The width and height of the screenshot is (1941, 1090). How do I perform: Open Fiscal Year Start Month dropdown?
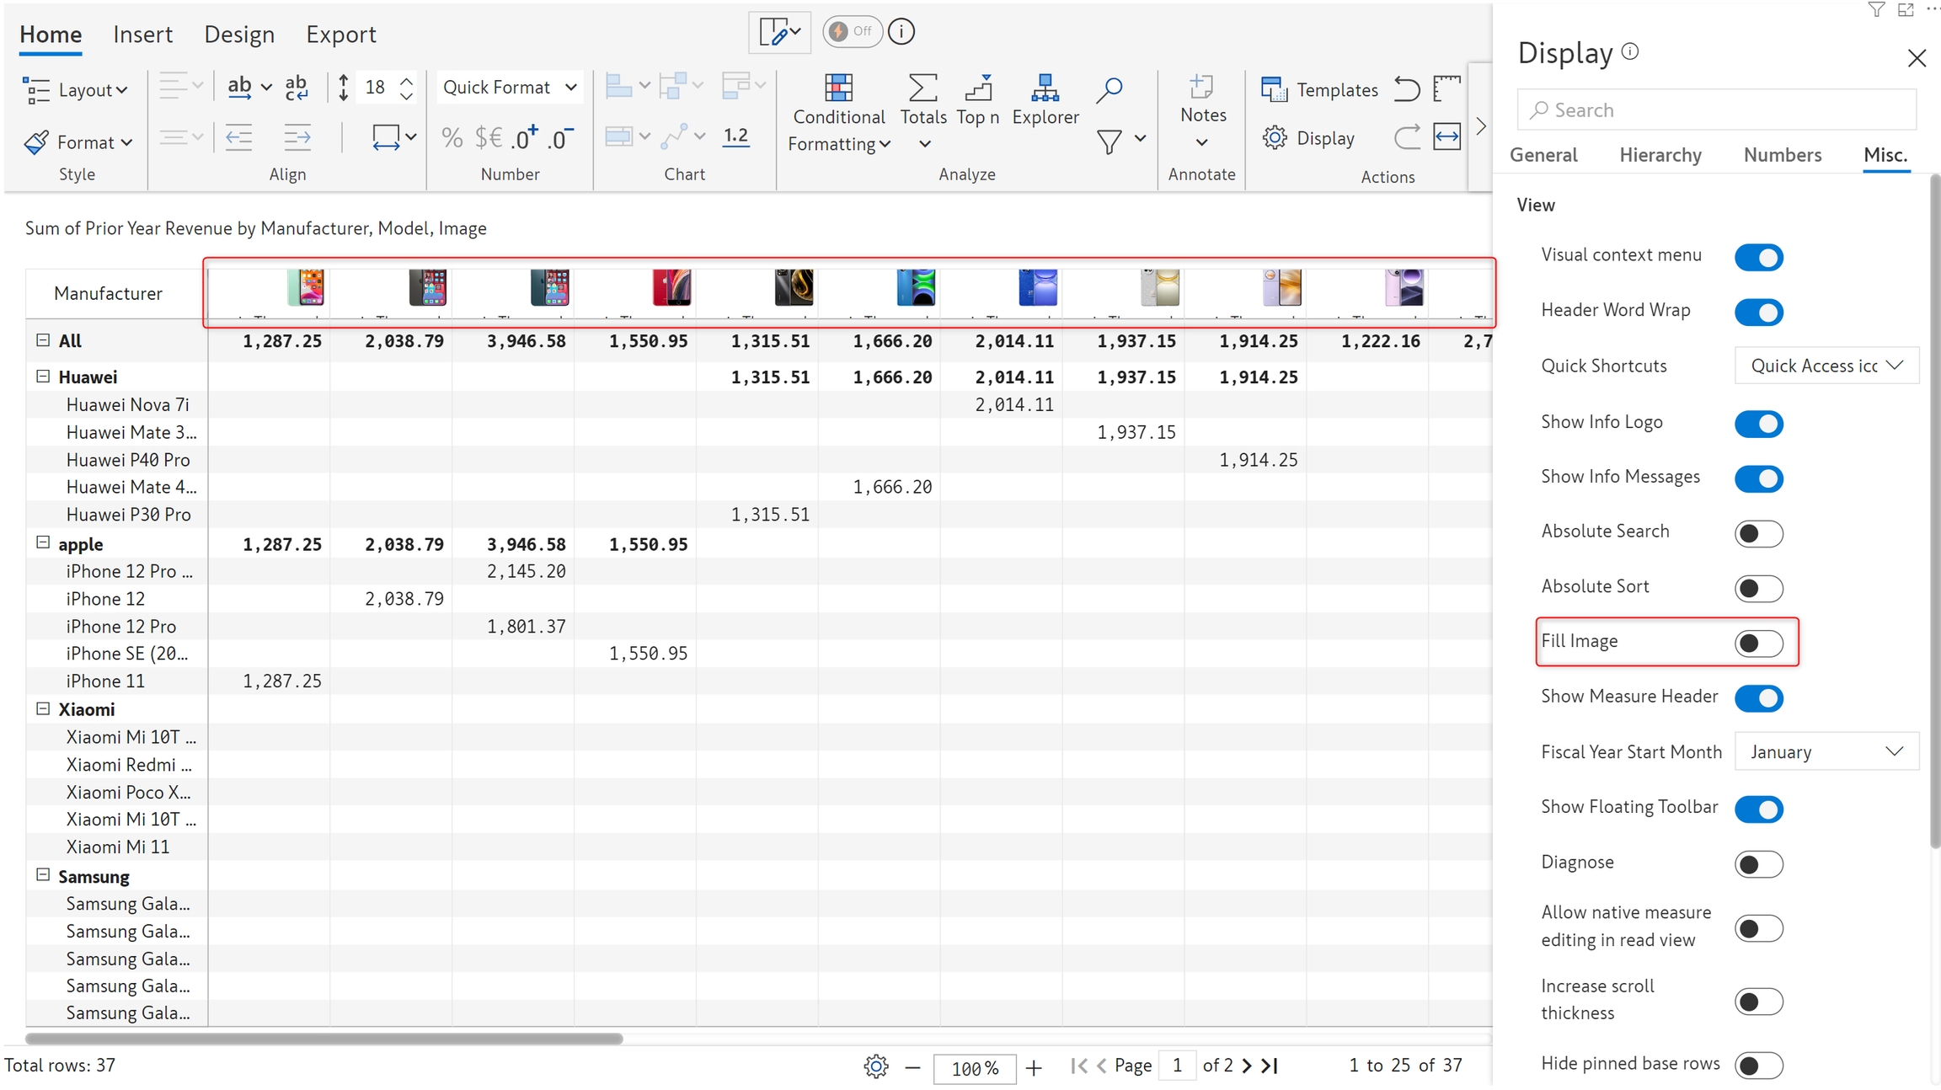1826,751
